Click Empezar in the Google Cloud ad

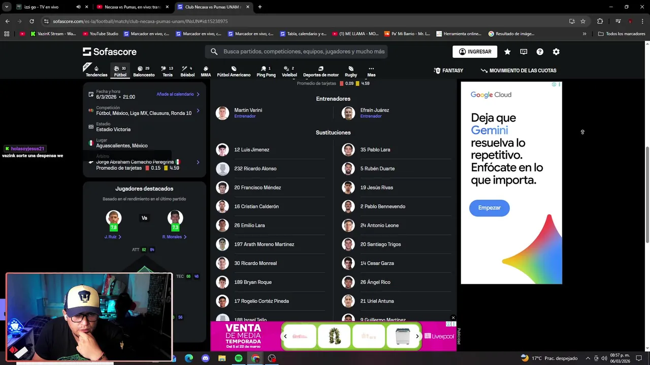pyautogui.click(x=490, y=208)
